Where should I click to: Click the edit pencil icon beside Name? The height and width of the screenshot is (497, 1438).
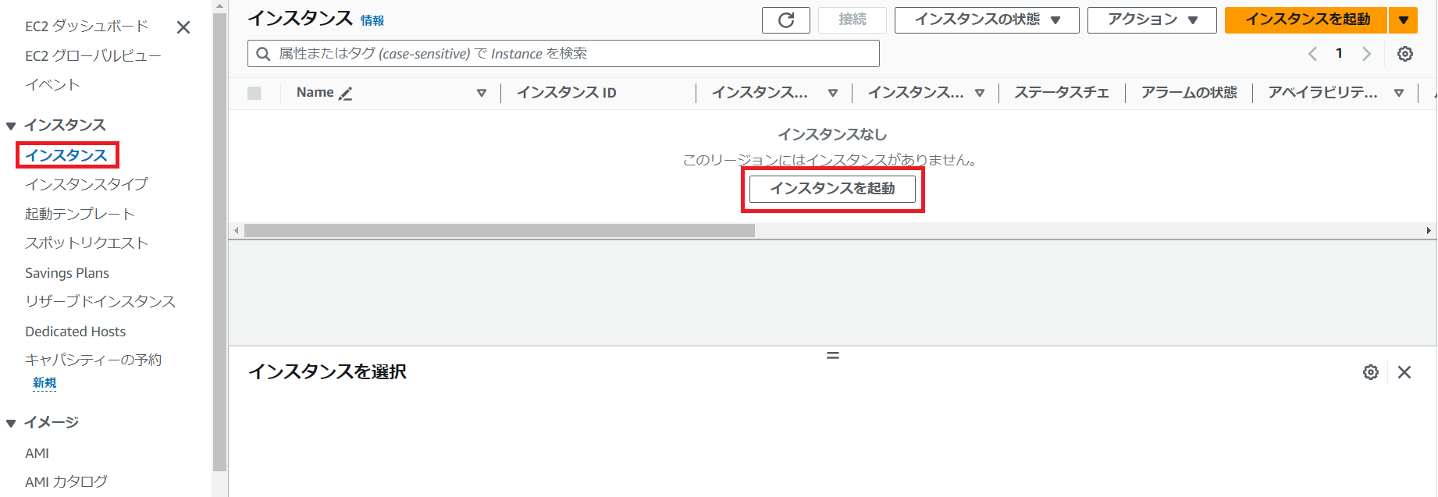346,94
